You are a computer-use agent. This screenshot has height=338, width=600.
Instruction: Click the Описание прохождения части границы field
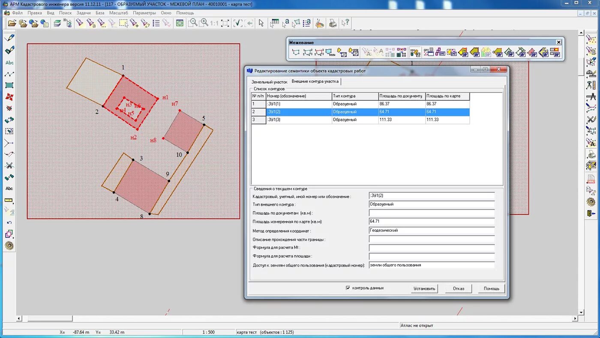click(432, 239)
